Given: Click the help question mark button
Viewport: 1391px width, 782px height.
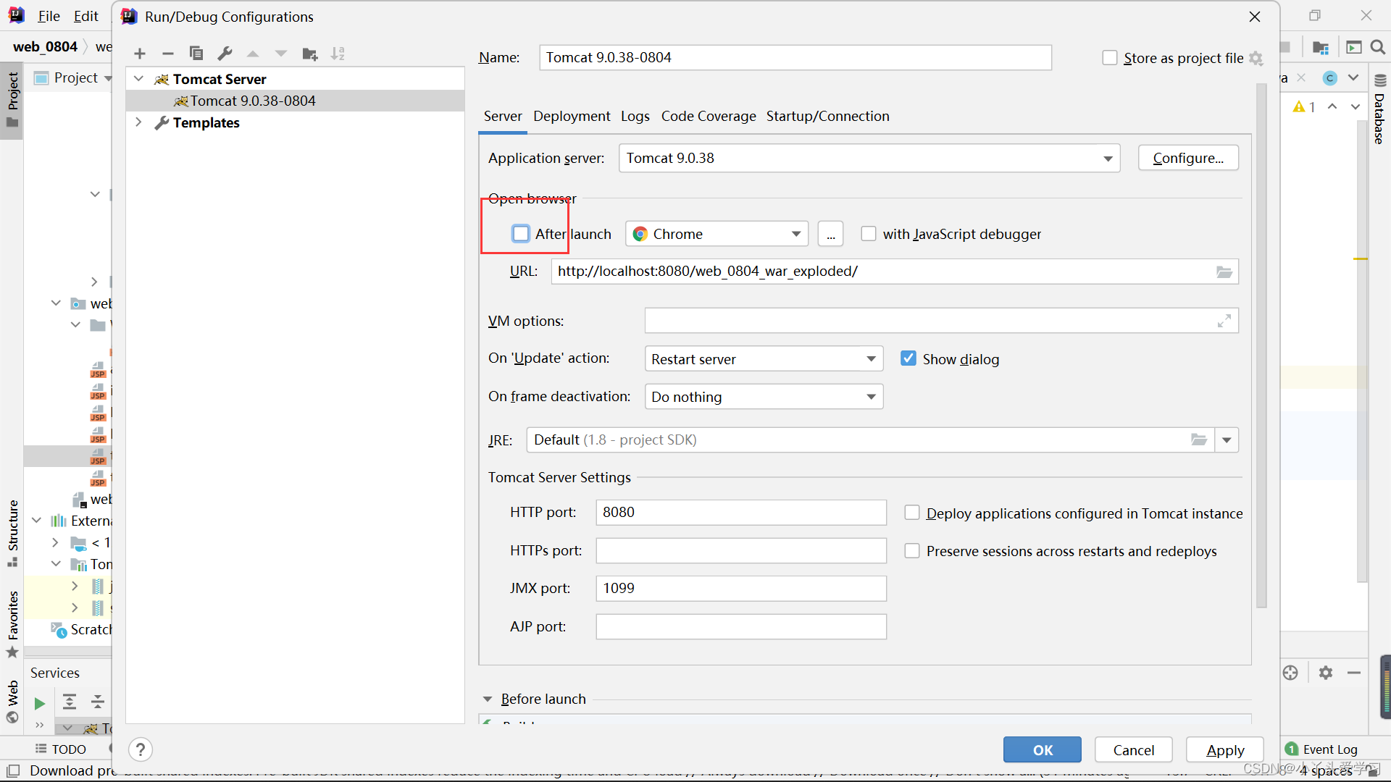Looking at the screenshot, I should 141,749.
